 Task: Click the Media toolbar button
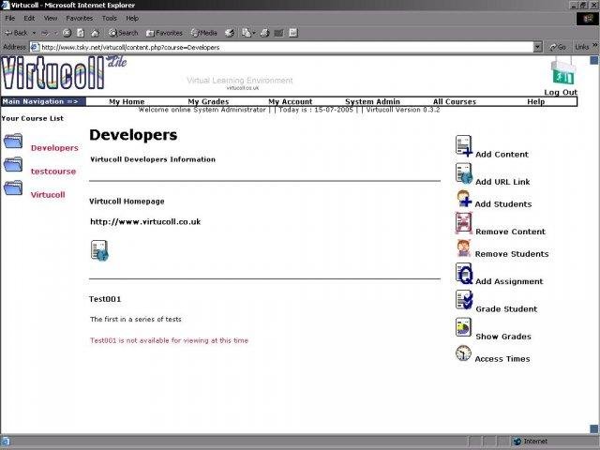[x=204, y=33]
